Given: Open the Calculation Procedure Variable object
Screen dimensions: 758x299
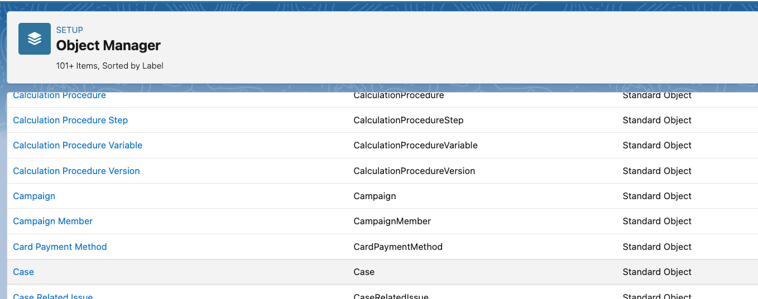Looking at the screenshot, I should pyautogui.click(x=78, y=146).
